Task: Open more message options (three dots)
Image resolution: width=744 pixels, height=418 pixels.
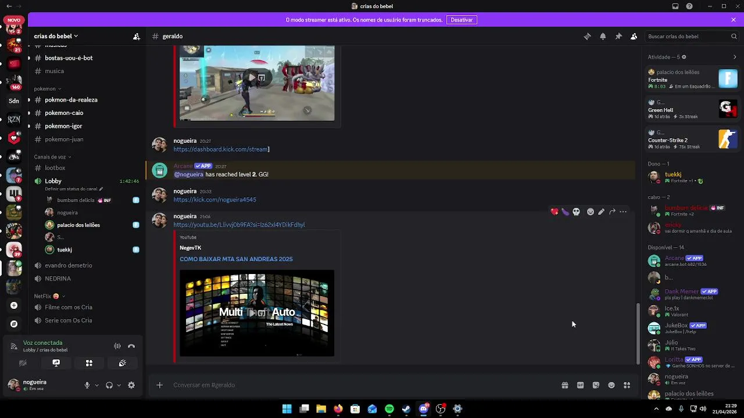Action: [623, 212]
